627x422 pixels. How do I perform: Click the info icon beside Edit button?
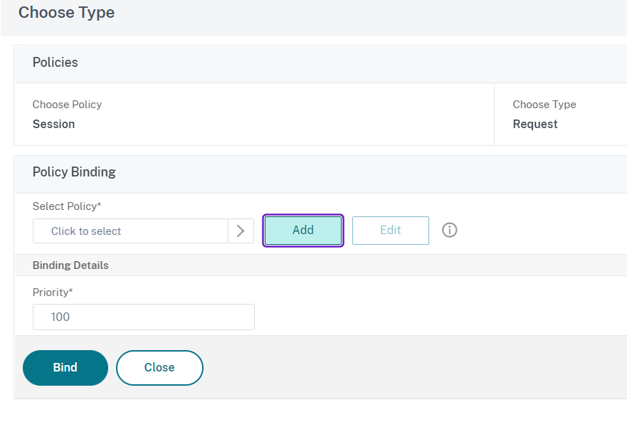[450, 231]
